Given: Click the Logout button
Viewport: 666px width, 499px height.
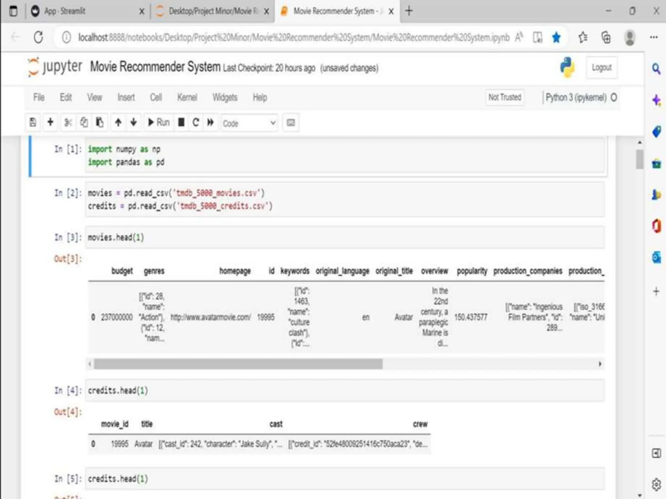Looking at the screenshot, I should pos(601,68).
